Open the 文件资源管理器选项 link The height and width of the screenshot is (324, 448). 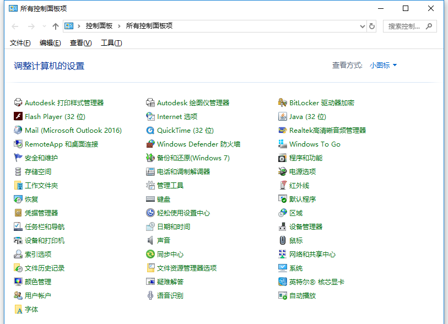[187, 268]
